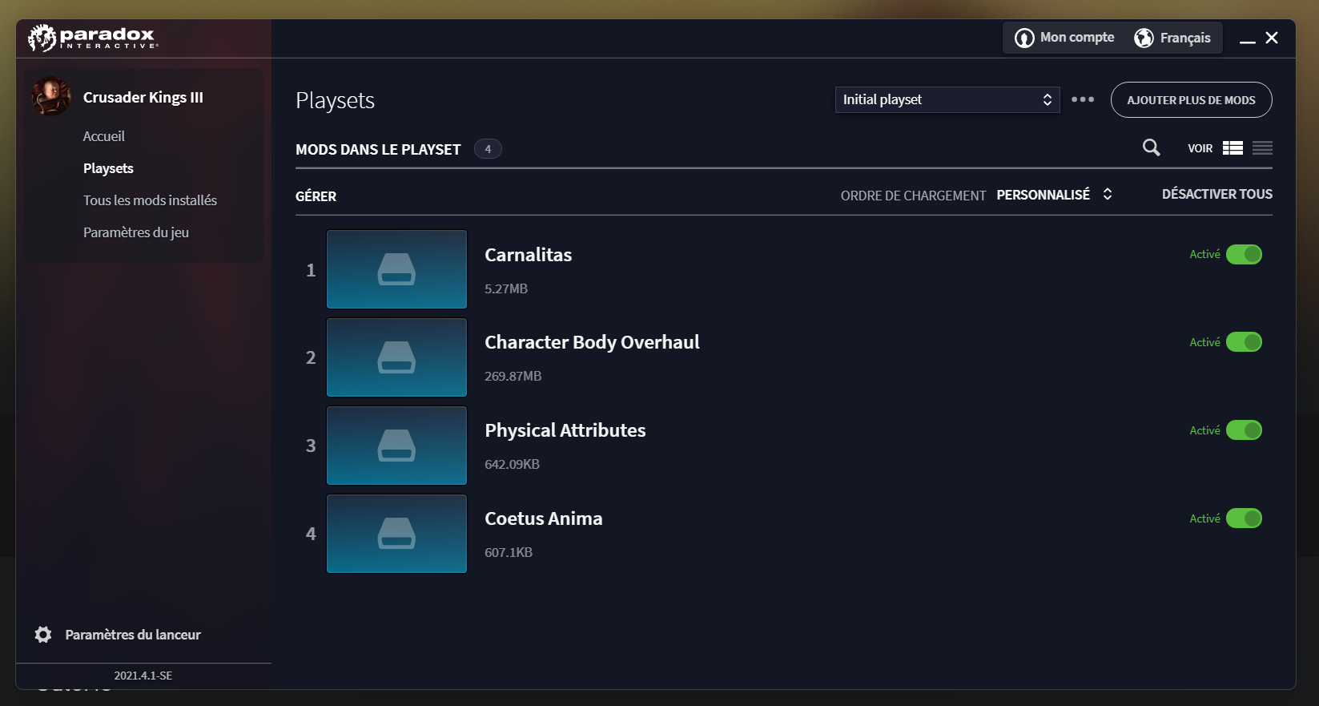Switch to compact list view icon

(1262, 148)
